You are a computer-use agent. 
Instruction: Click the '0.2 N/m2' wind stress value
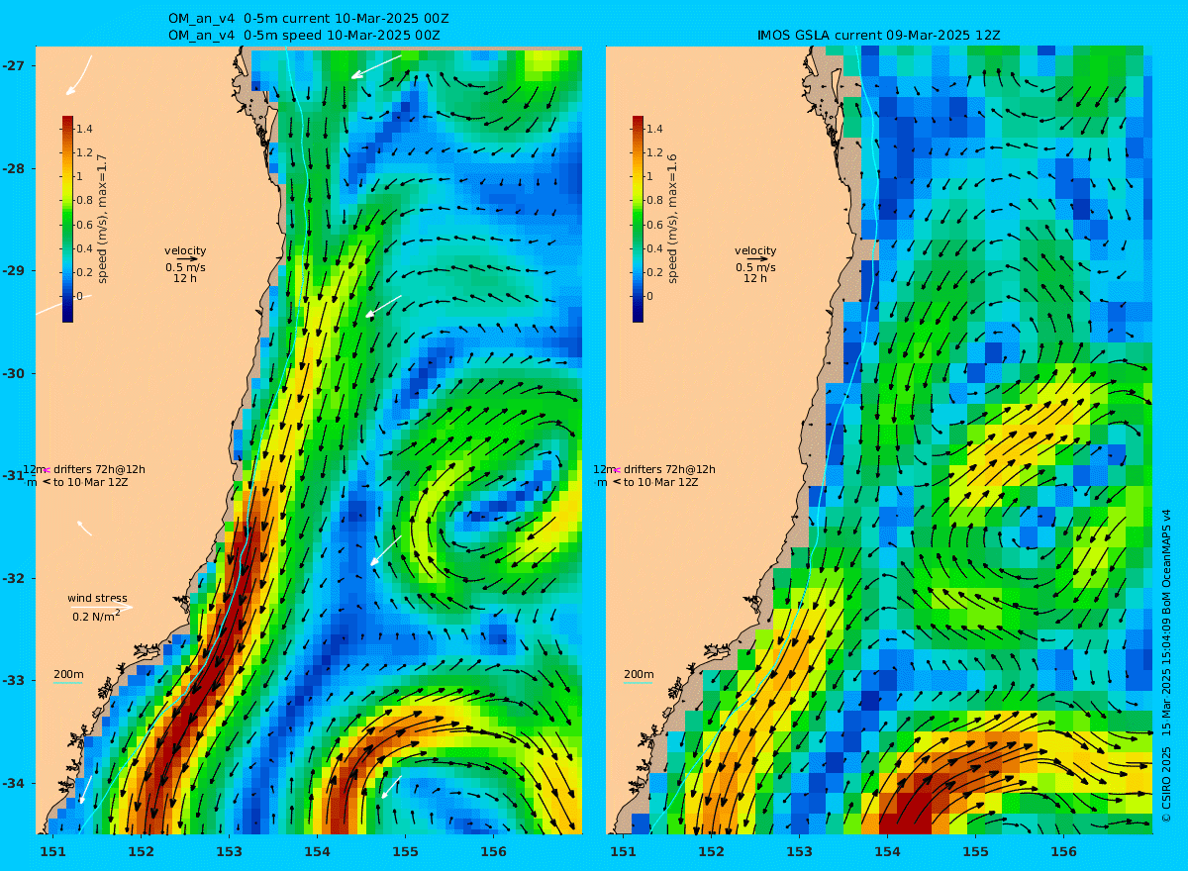(x=96, y=616)
